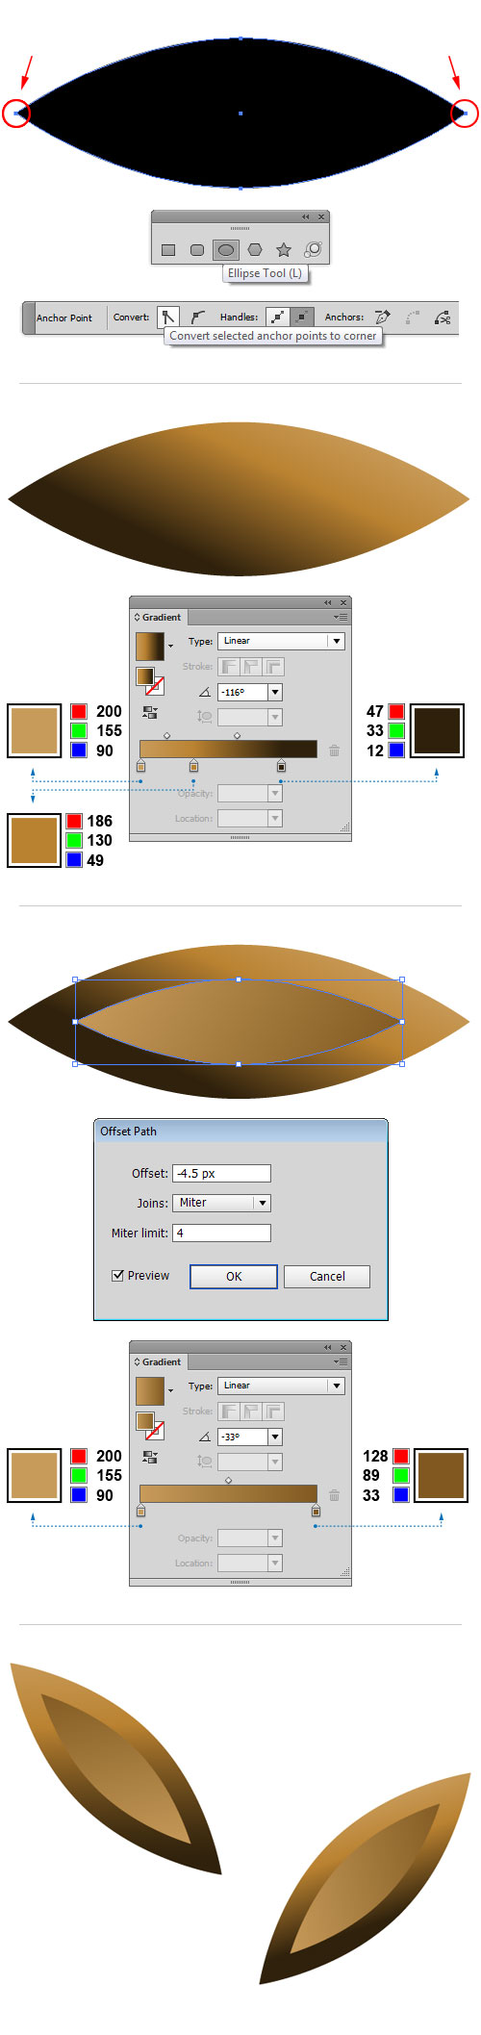Image resolution: width=481 pixels, height=2035 pixels.
Task: Select left gradient stop in -33° panel
Action: point(141,1510)
